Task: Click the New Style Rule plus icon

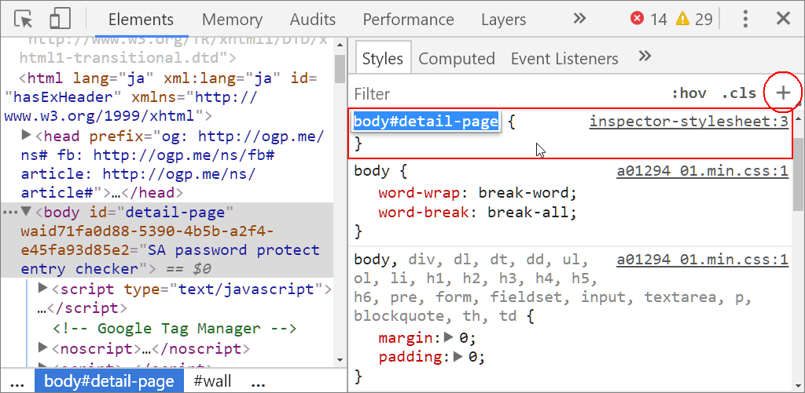Action: [783, 93]
